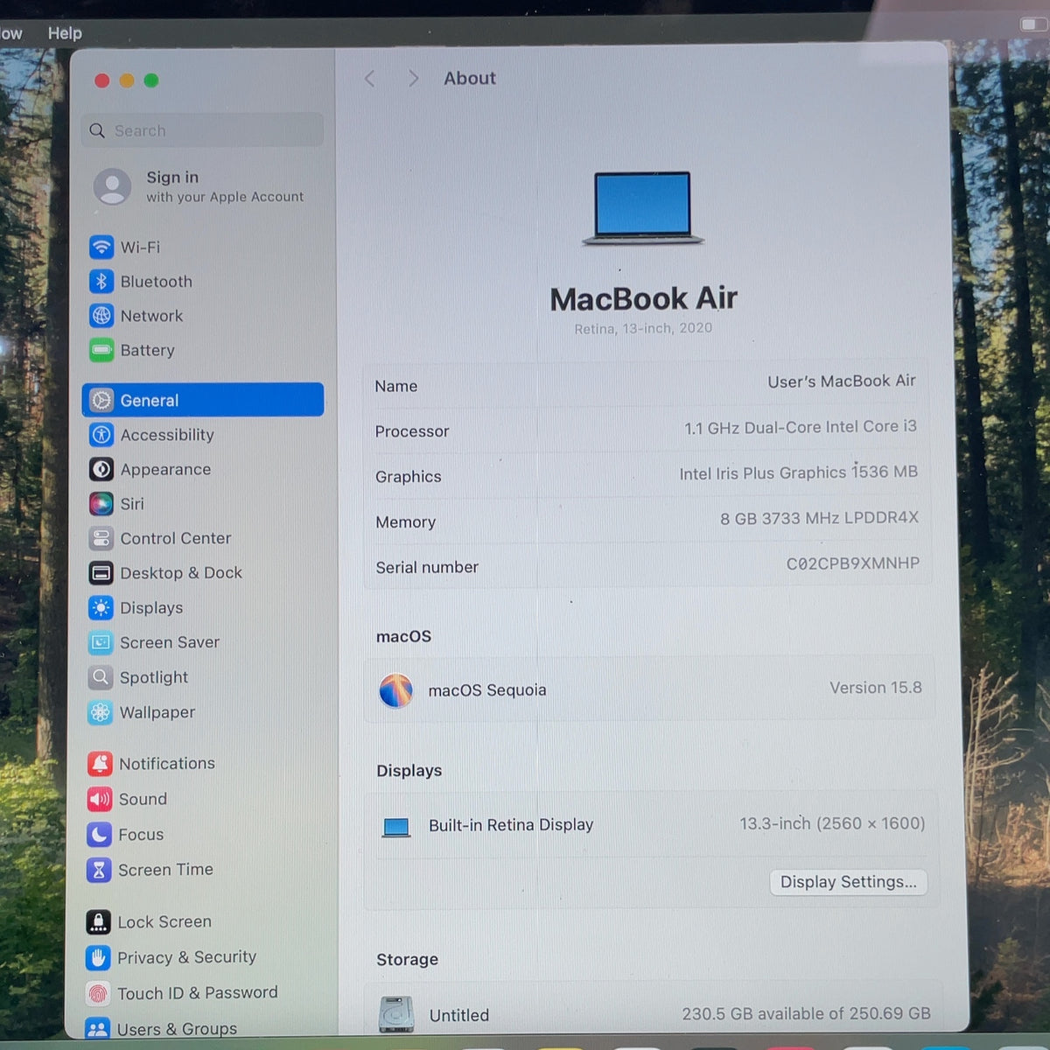
Task: Click the Displays section heading in About
Action: [x=409, y=771]
